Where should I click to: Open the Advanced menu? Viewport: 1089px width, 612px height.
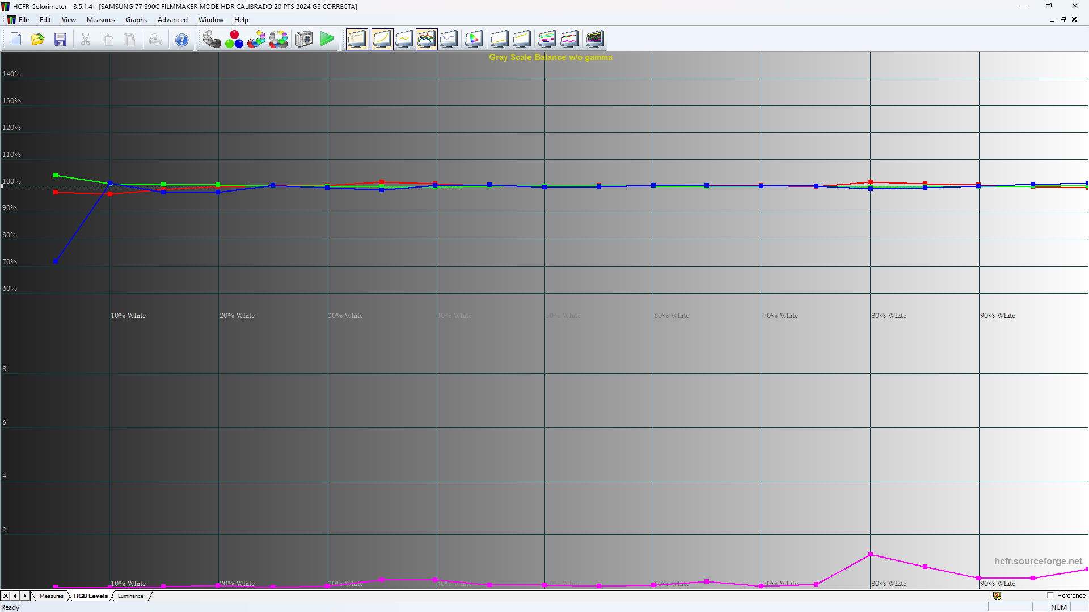172,20
